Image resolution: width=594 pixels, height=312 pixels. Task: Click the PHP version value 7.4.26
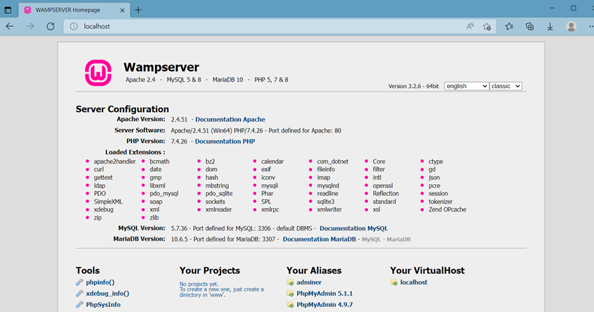(x=179, y=142)
